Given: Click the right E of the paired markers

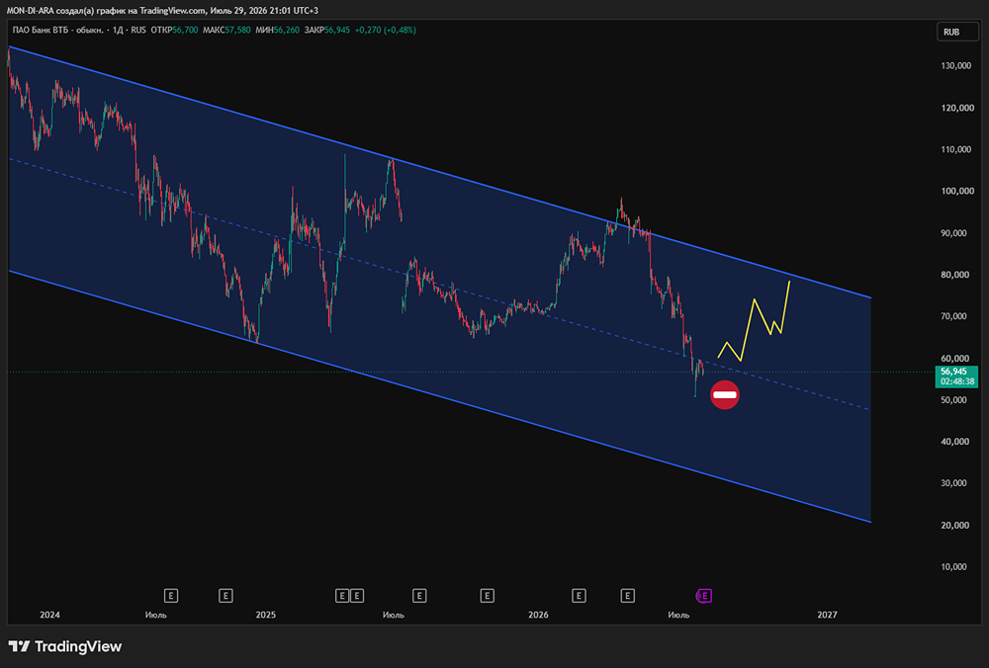Looking at the screenshot, I should 356,596.
